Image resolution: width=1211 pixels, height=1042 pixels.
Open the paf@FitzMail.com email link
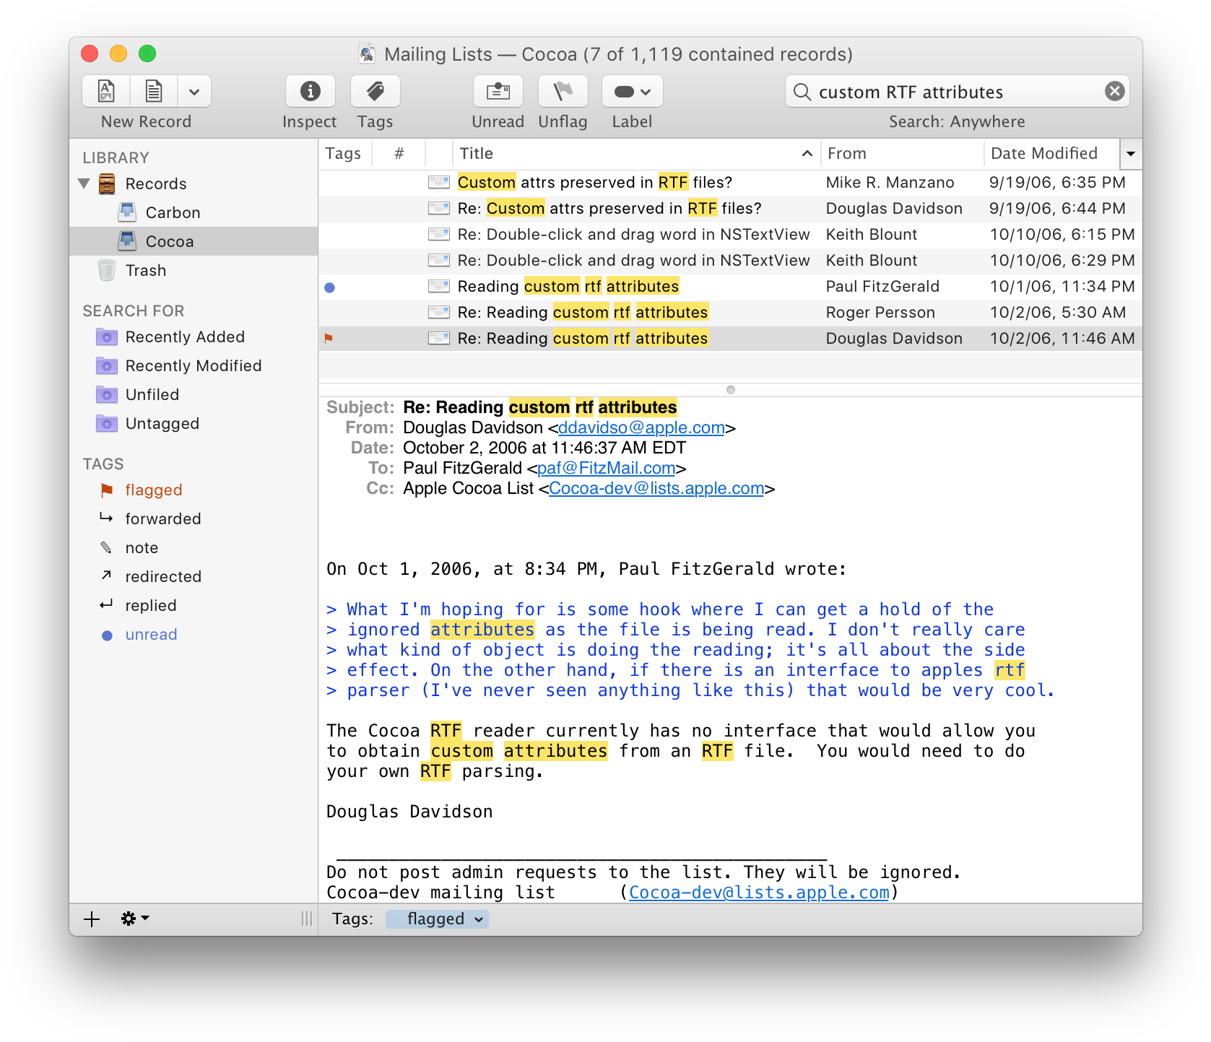pyautogui.click(x=606, y=468)
